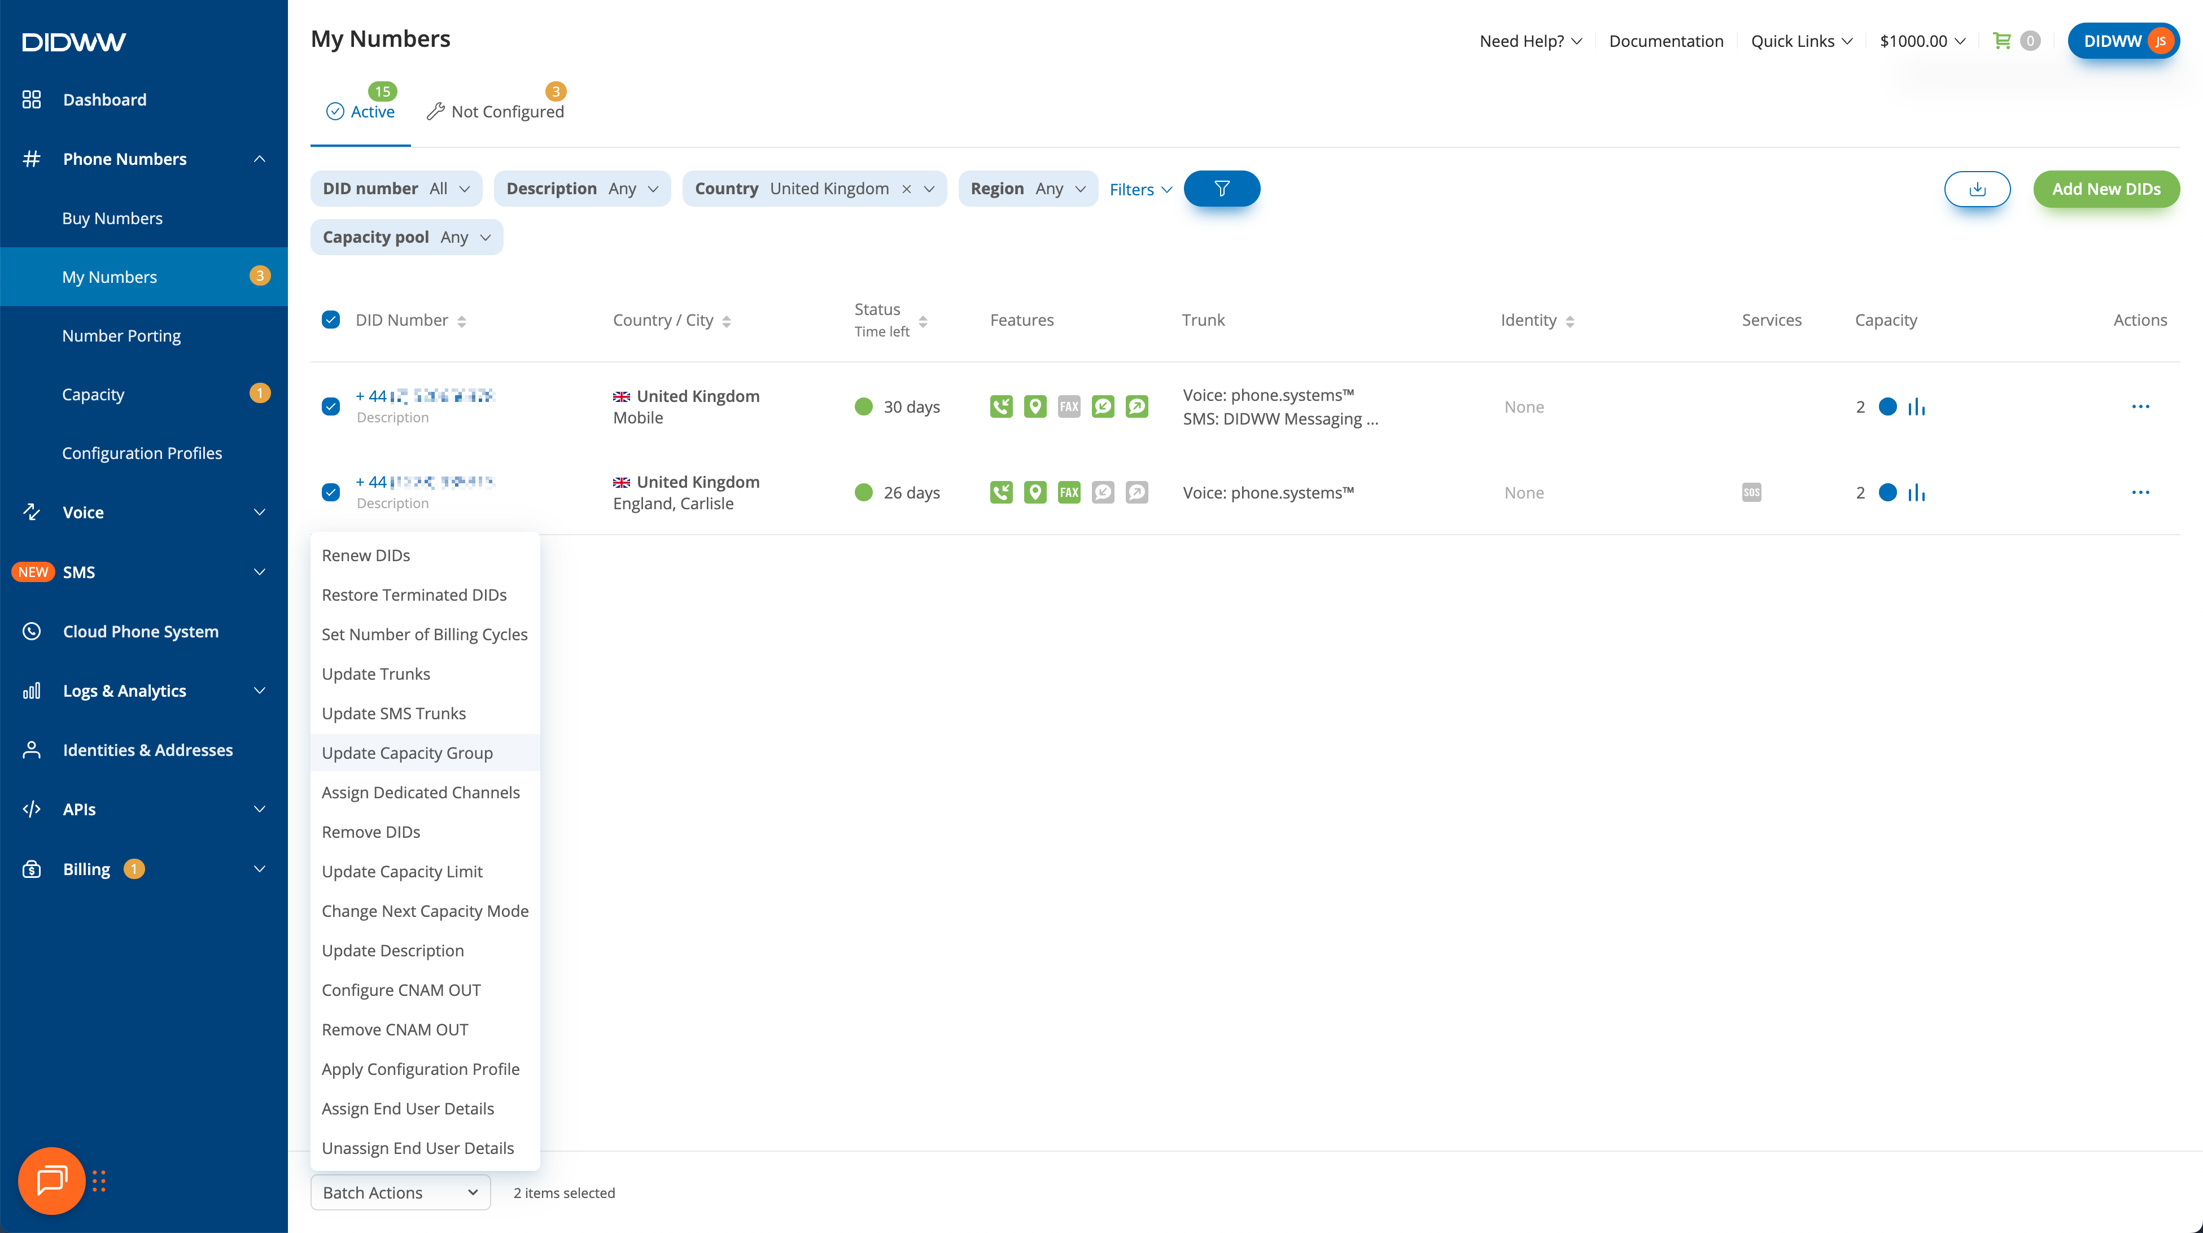Image resolution: width=2203 pixels, height=1233 pixels.
Task: Toggle the select-all checkbox in table header
Action: tap(331, 320)
